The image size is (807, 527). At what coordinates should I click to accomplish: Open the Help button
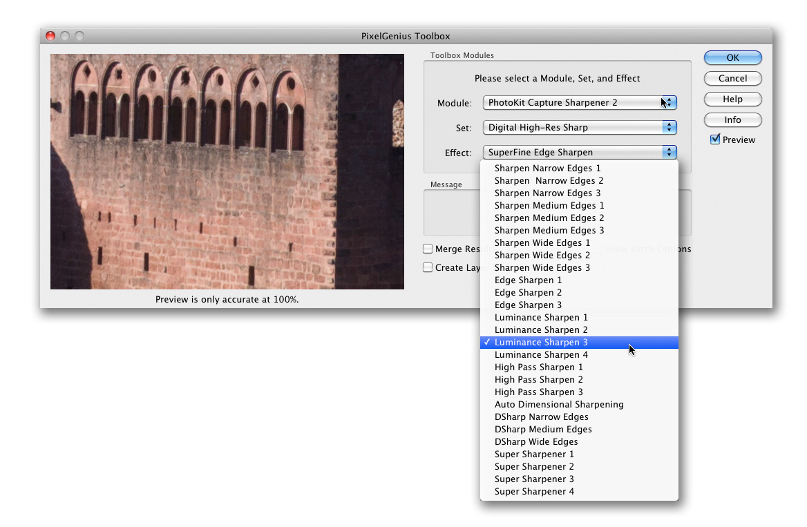[x=732, y=99]
